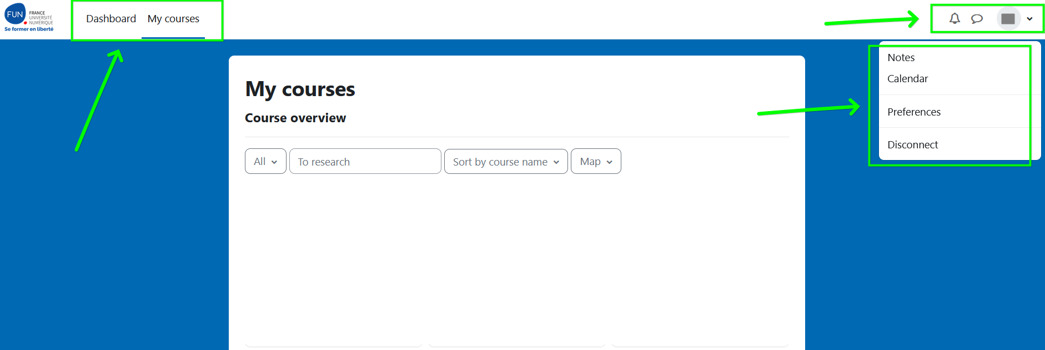Open the All courses filter dropdown
1045x350 pixels.
265,162
